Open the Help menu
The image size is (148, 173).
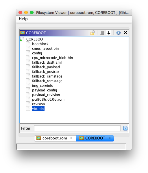[23, 19]
